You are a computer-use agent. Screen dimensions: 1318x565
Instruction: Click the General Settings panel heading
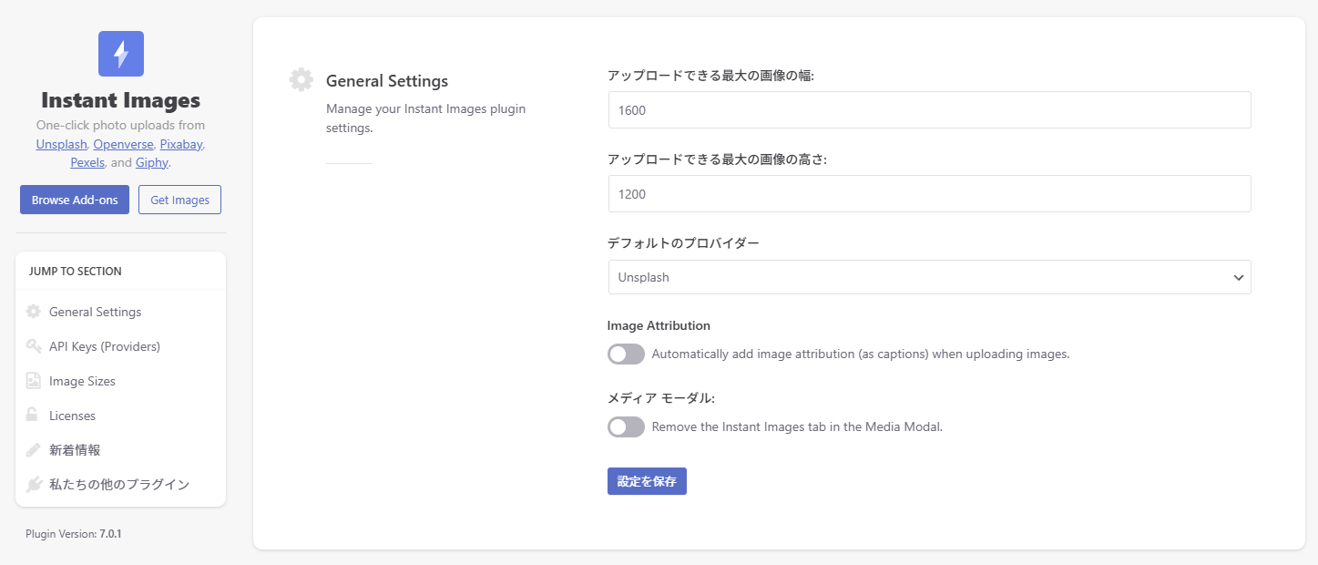point(387,81)
